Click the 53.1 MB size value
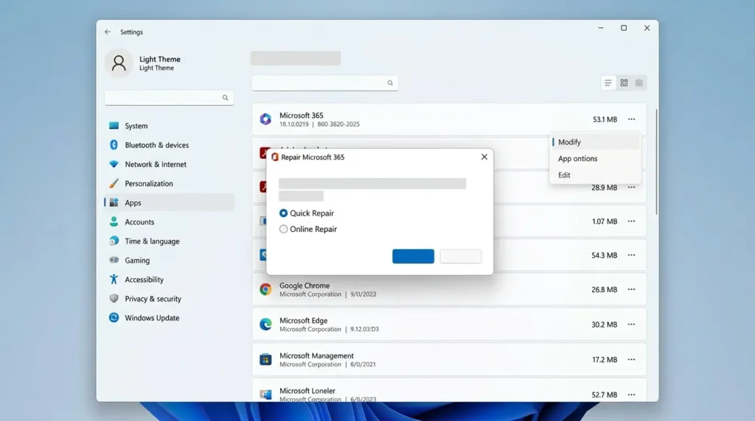 pyautogui.click(x=605, y=119)
